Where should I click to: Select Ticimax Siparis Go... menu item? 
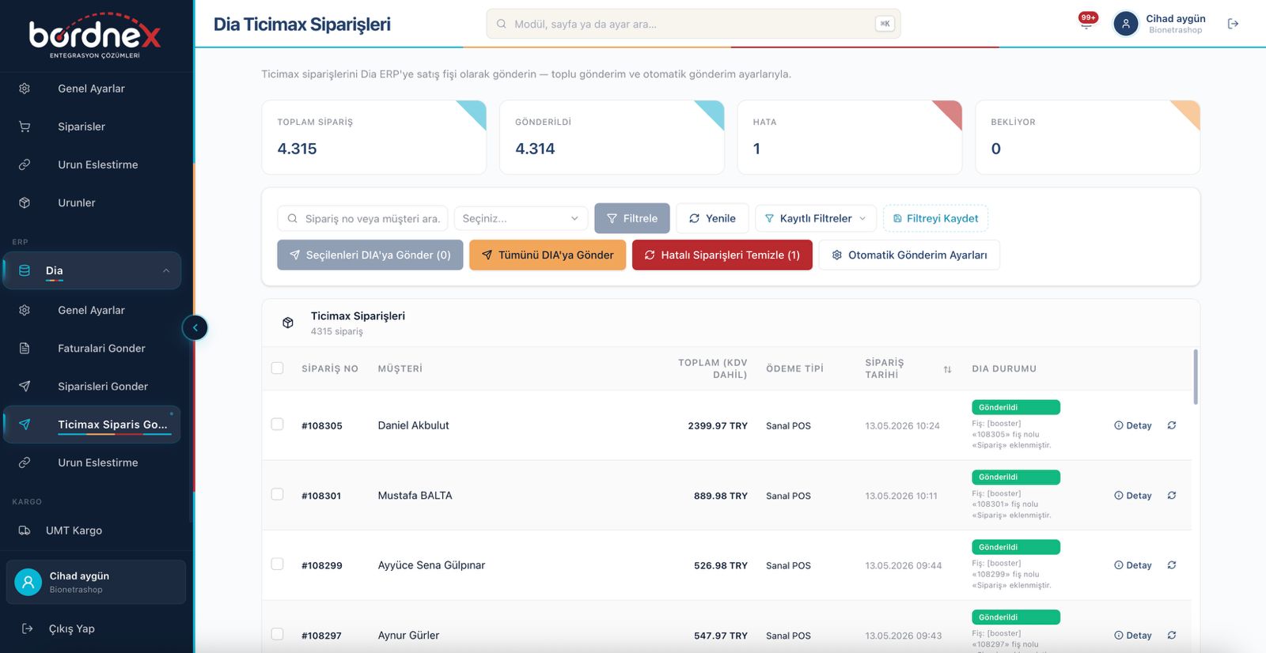pyautogui.click(x=93, y=425)
